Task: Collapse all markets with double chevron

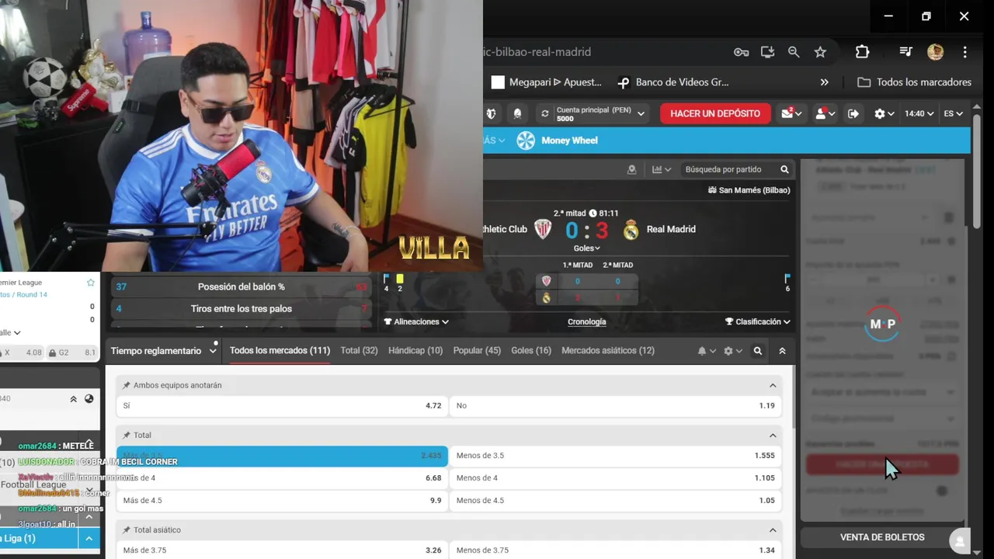Action: coord(782,351)
